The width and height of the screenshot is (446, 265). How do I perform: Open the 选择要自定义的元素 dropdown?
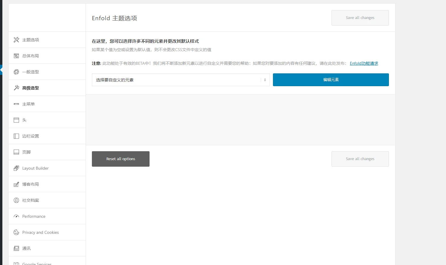181,80
